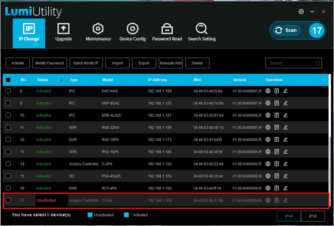
Task: Sort devices by Model column header
Action: point(108,80)
